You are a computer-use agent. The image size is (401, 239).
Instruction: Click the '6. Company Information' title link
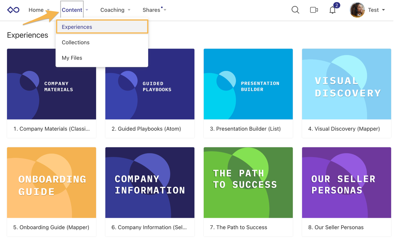(149, 227)
